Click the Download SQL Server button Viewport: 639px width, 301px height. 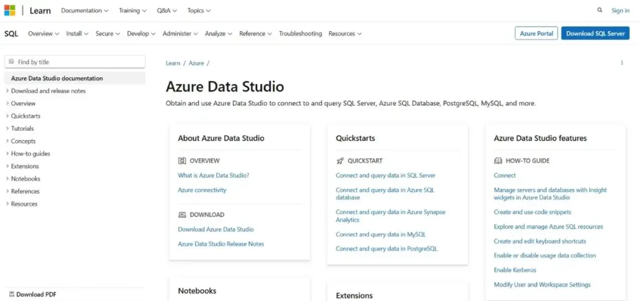tap(595, 34)
